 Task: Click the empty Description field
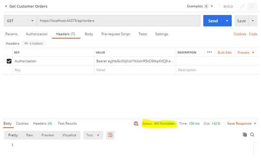pos(217,70)
